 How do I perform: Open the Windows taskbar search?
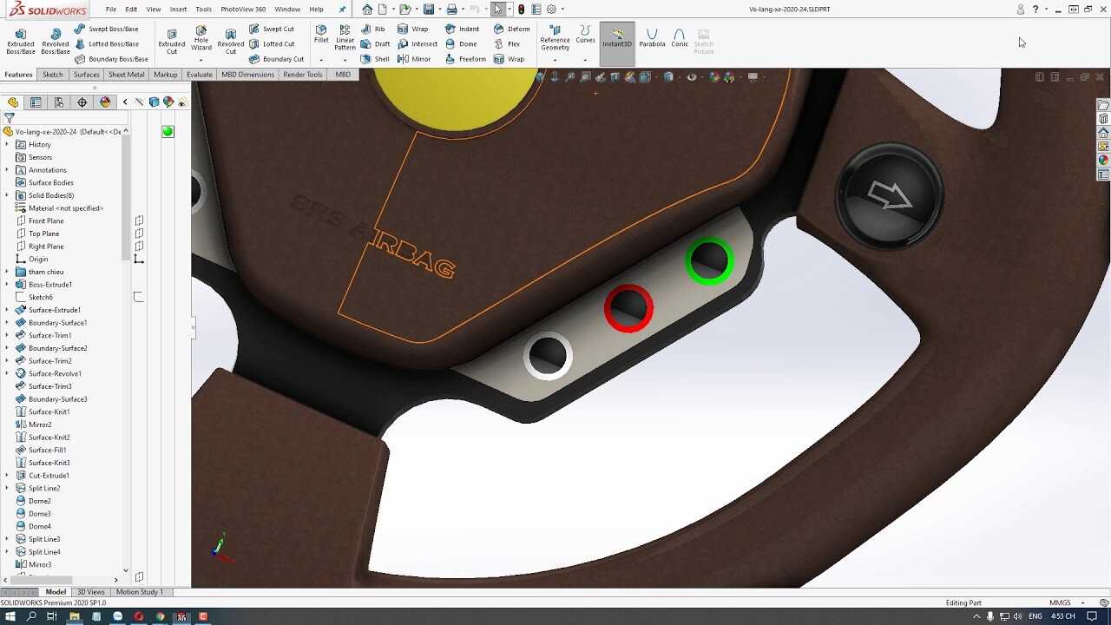(31, 616)
